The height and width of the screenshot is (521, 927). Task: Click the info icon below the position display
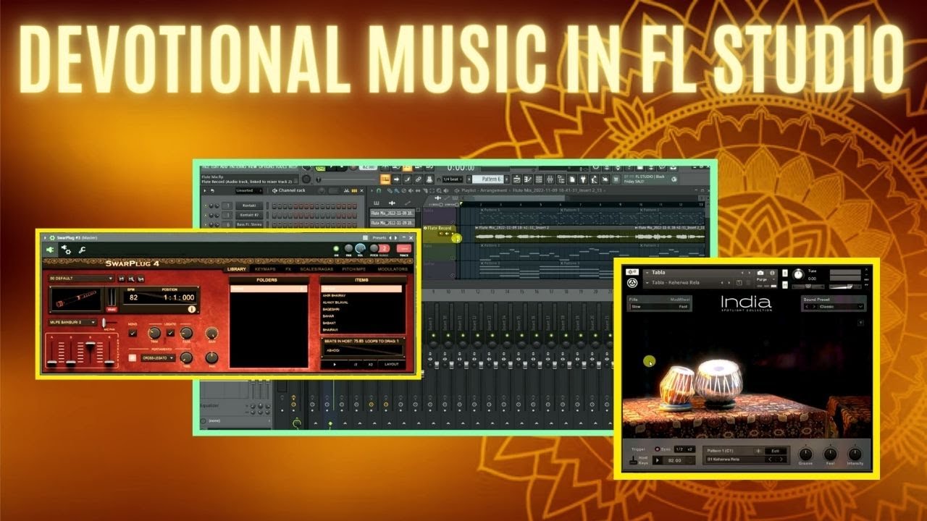(193, 309)
